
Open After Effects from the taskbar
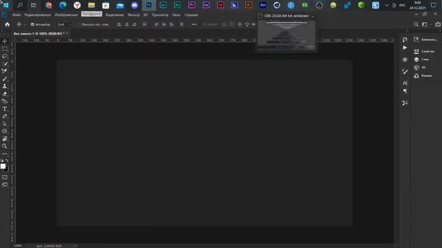(206, 6)
